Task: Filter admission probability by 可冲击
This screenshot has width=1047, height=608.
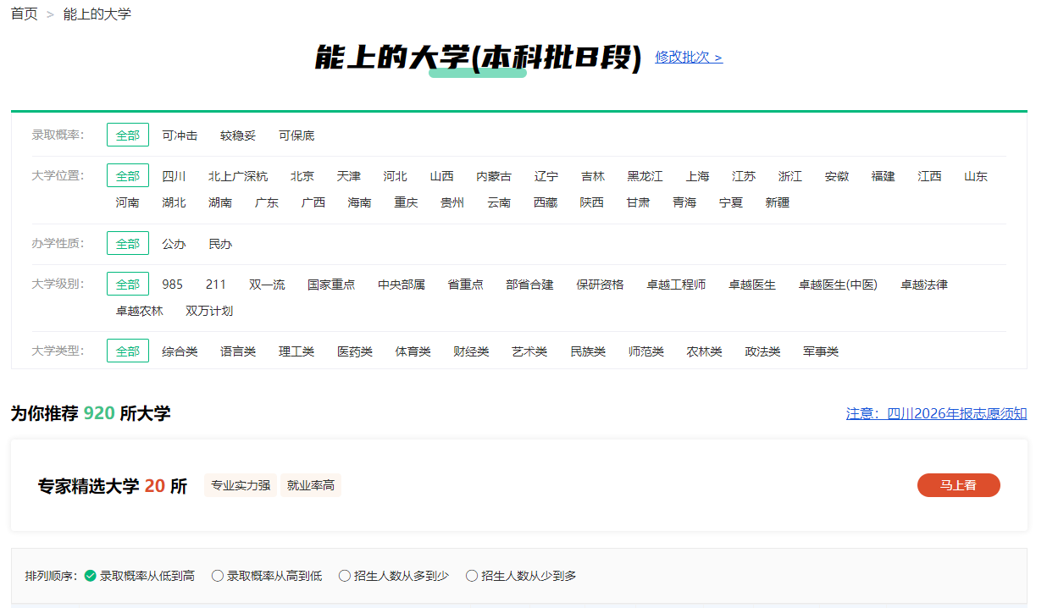Action: [x=180, y=135]
